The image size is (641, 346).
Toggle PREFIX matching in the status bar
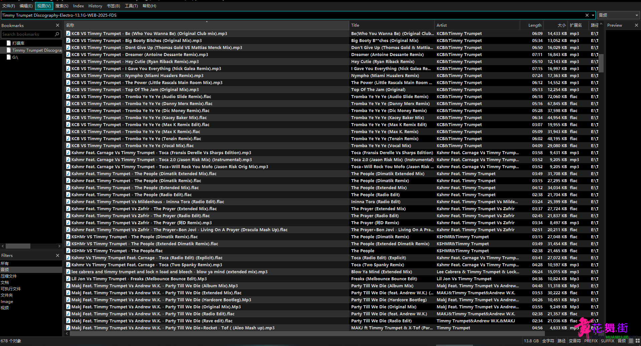[x=591, y=341]
